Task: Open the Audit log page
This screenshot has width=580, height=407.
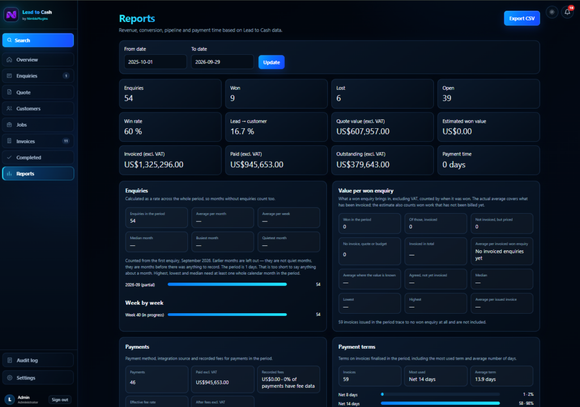Action: pyautogui.click(x=38, y=360)
